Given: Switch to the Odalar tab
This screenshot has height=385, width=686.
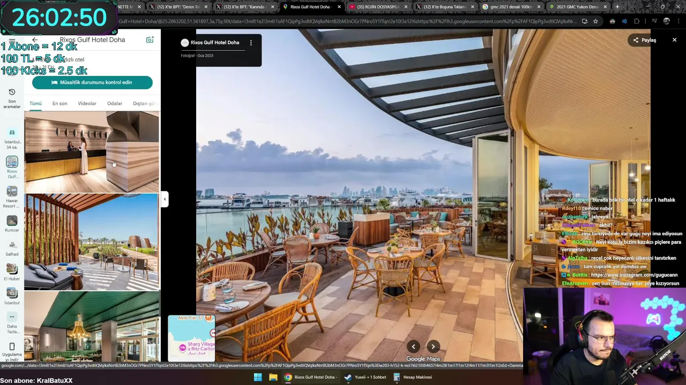Looking at the screenshot, I should pyautogui.click(x=114, y=104).
